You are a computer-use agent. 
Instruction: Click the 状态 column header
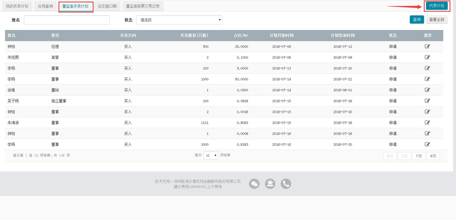[393, 35]
